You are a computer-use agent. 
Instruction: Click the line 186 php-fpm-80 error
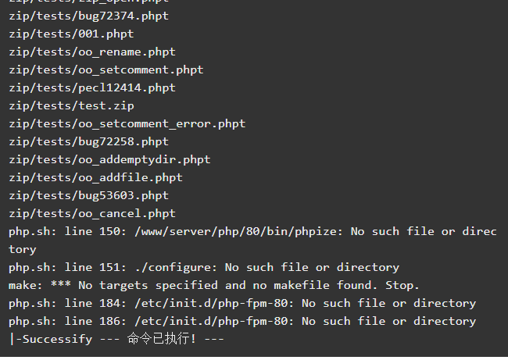pyautogui.click(x=242, y=322)
